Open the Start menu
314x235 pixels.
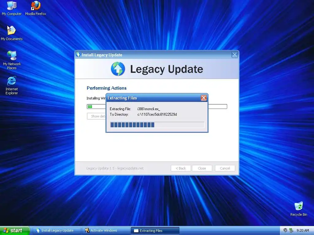click(15, 230)
